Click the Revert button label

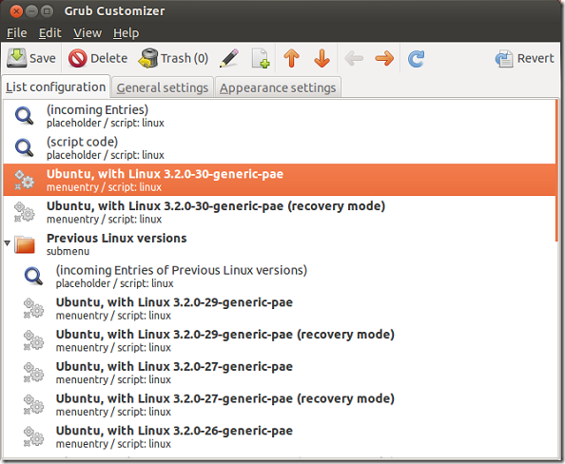(536, 58)
